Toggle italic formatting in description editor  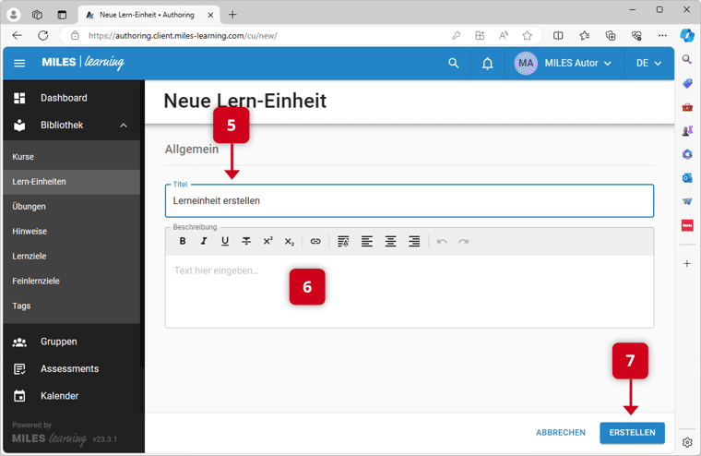[x=204, y=241]
